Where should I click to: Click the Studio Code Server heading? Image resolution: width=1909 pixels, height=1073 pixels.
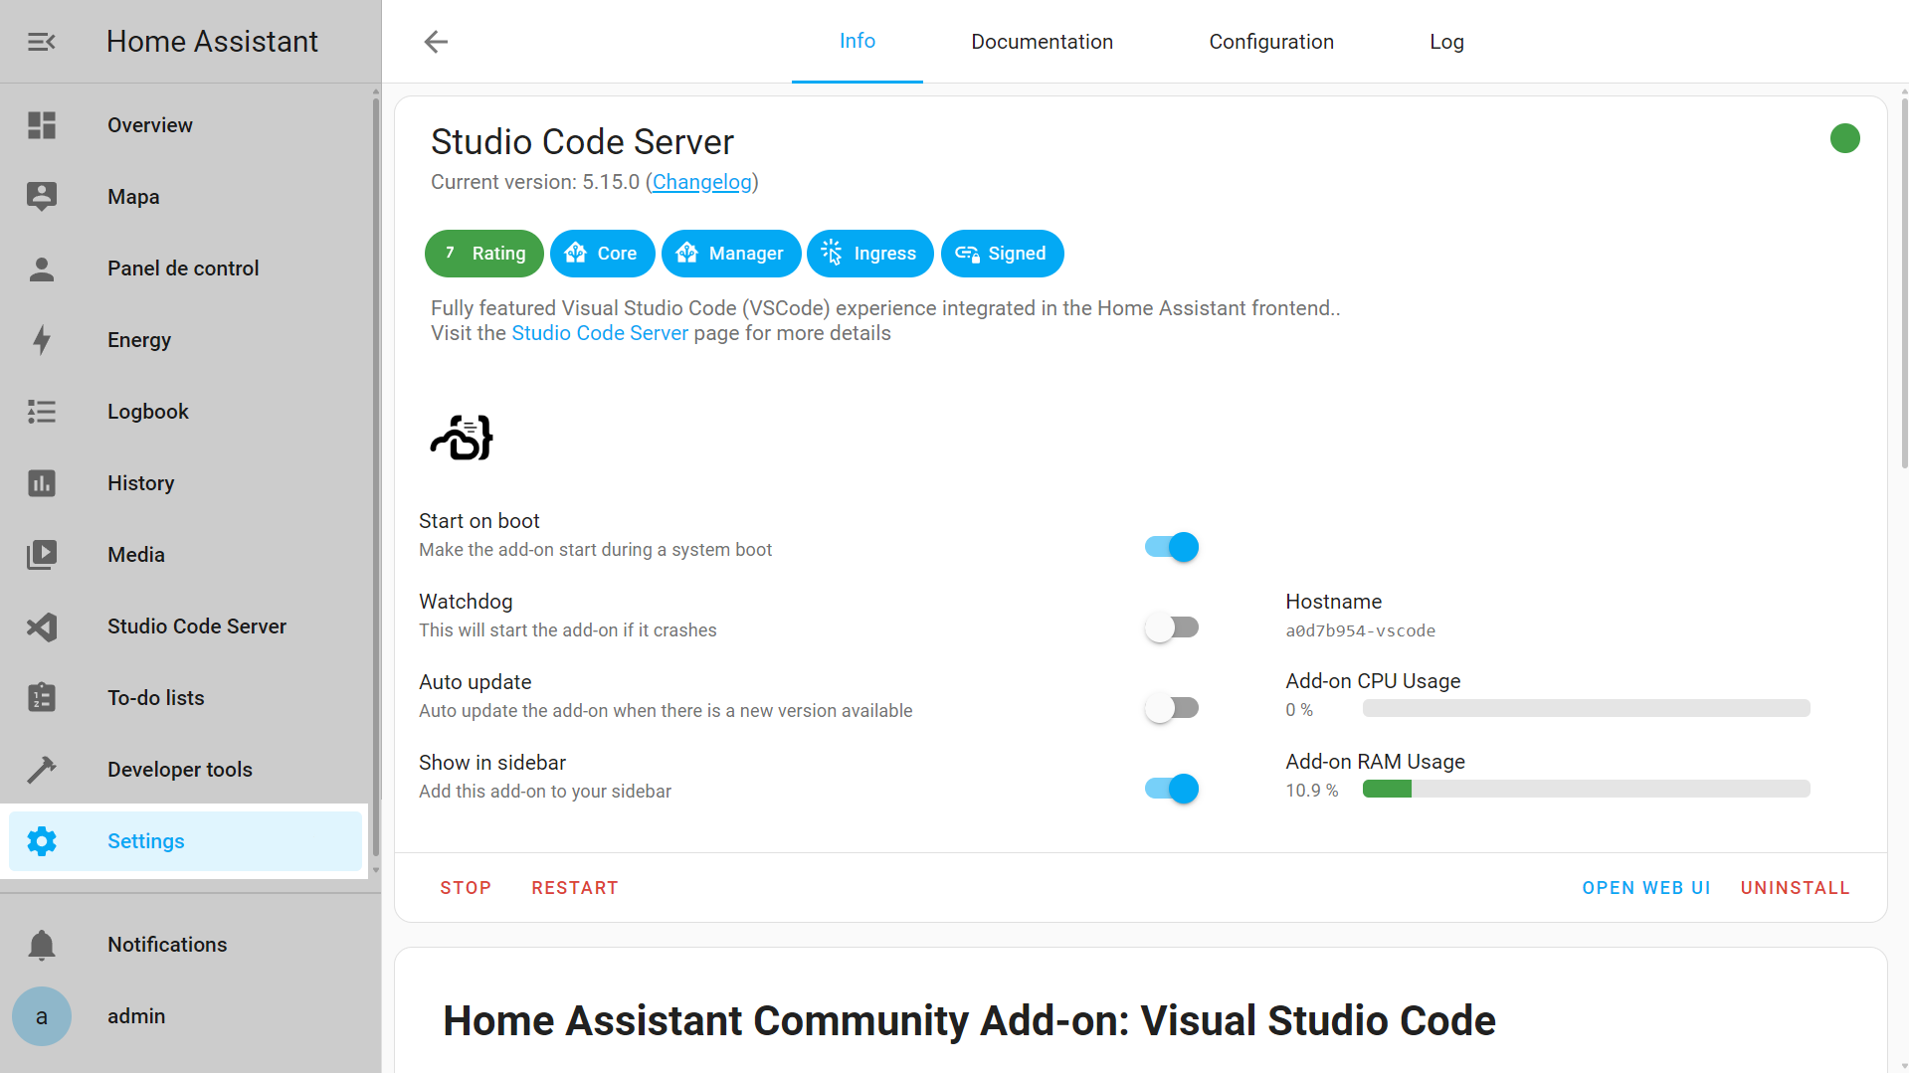click(582, 142)
